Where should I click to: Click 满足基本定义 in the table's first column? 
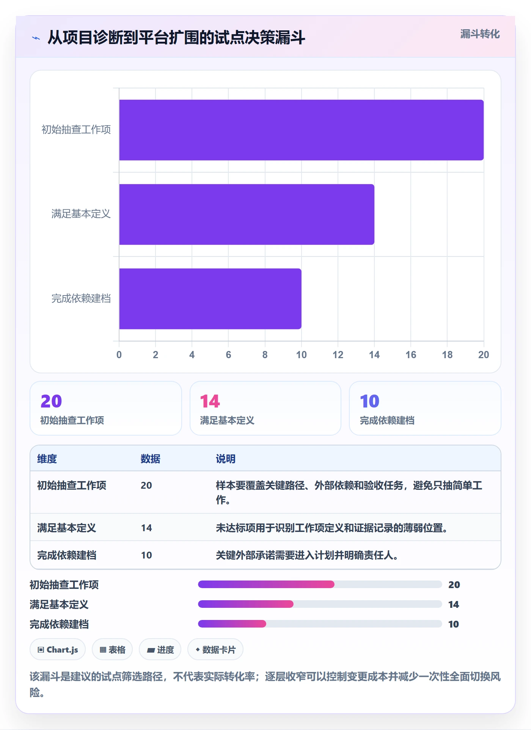67,528
